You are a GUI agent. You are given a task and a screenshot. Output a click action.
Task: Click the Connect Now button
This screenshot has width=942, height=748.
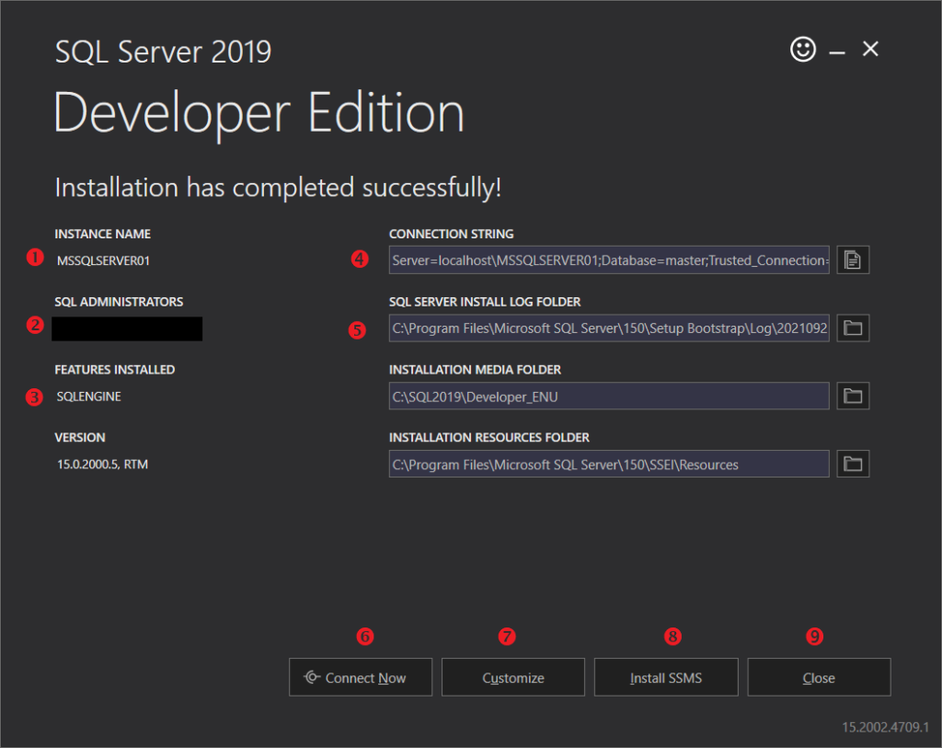point(361,677)
